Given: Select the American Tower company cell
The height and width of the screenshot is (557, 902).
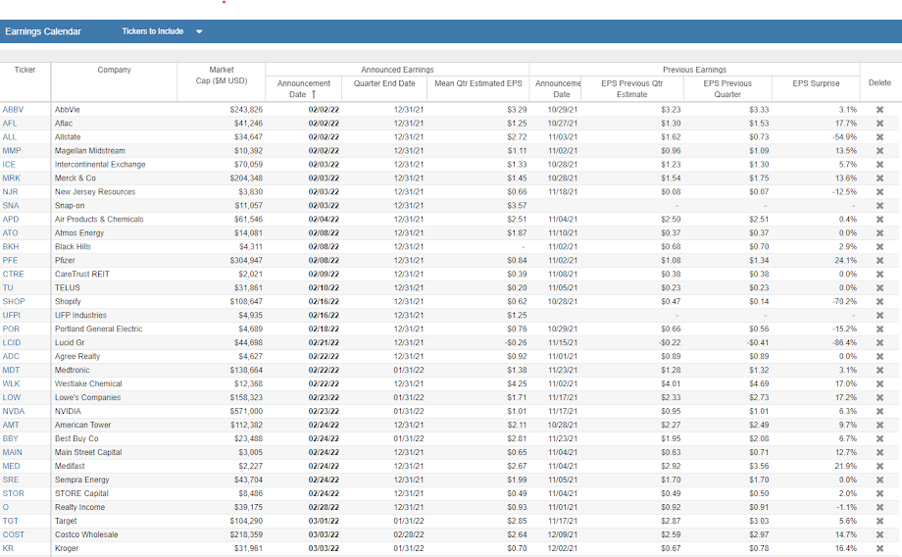Looking at the screenshot, I should pyautogui.click(x=82, y=426).
